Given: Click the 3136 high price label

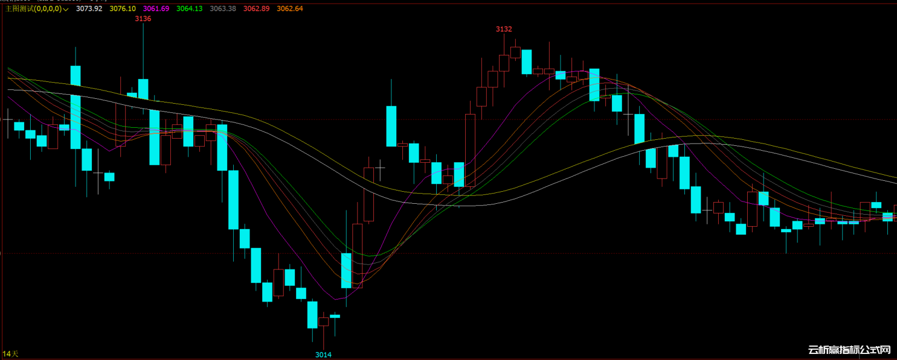Looking at the screenshot, I should 143,19.
